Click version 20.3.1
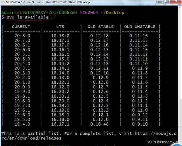The image size is (182, 146). point(22,68)
